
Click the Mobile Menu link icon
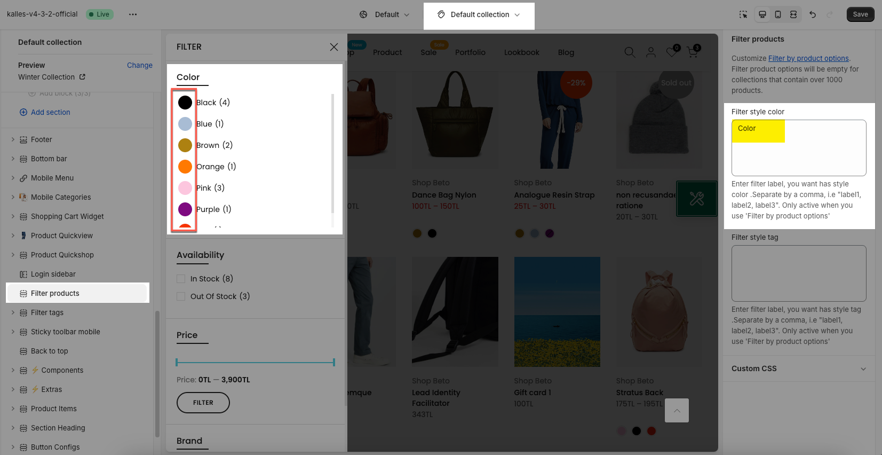23,178
